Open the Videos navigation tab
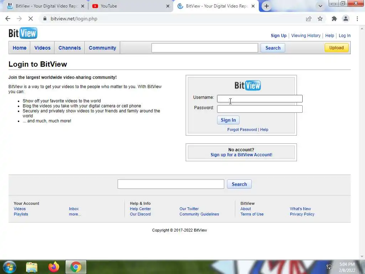 (42, 48)
